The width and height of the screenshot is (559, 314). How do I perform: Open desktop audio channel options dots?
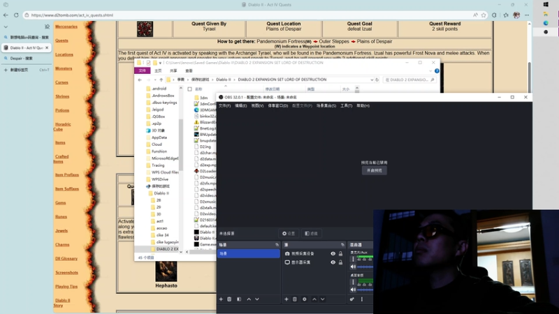coord(354,282)
